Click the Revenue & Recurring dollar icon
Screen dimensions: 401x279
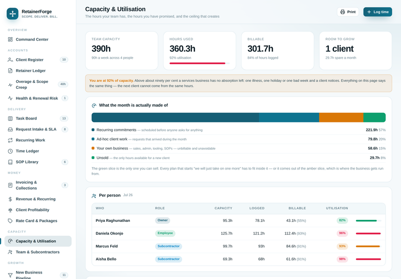pos(10,199)
